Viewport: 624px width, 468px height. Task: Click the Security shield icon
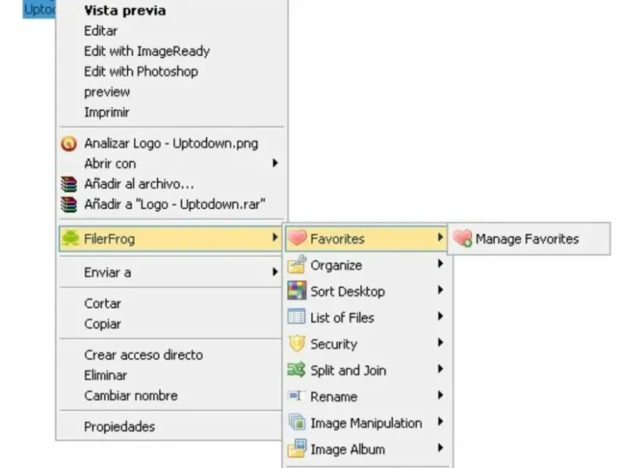pyautogui.click(x=296, y=344)
